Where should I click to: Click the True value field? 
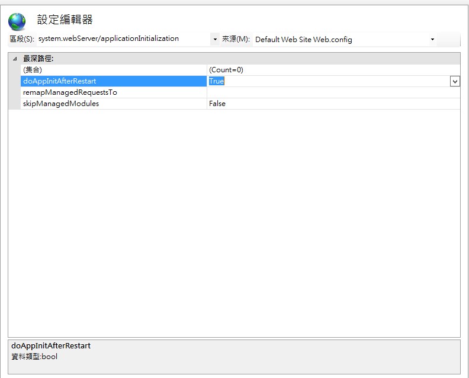[329, 81]
